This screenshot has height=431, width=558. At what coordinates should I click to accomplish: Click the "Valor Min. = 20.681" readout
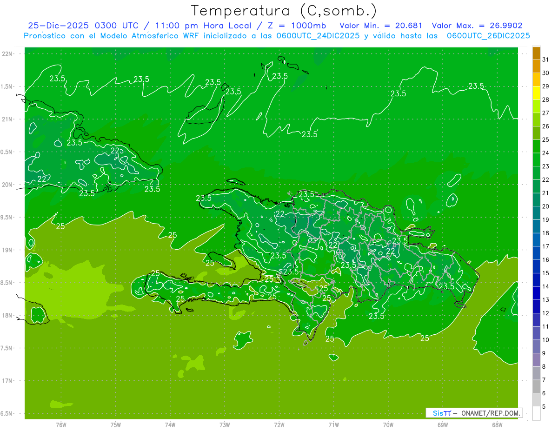click(x=381, y=26)
